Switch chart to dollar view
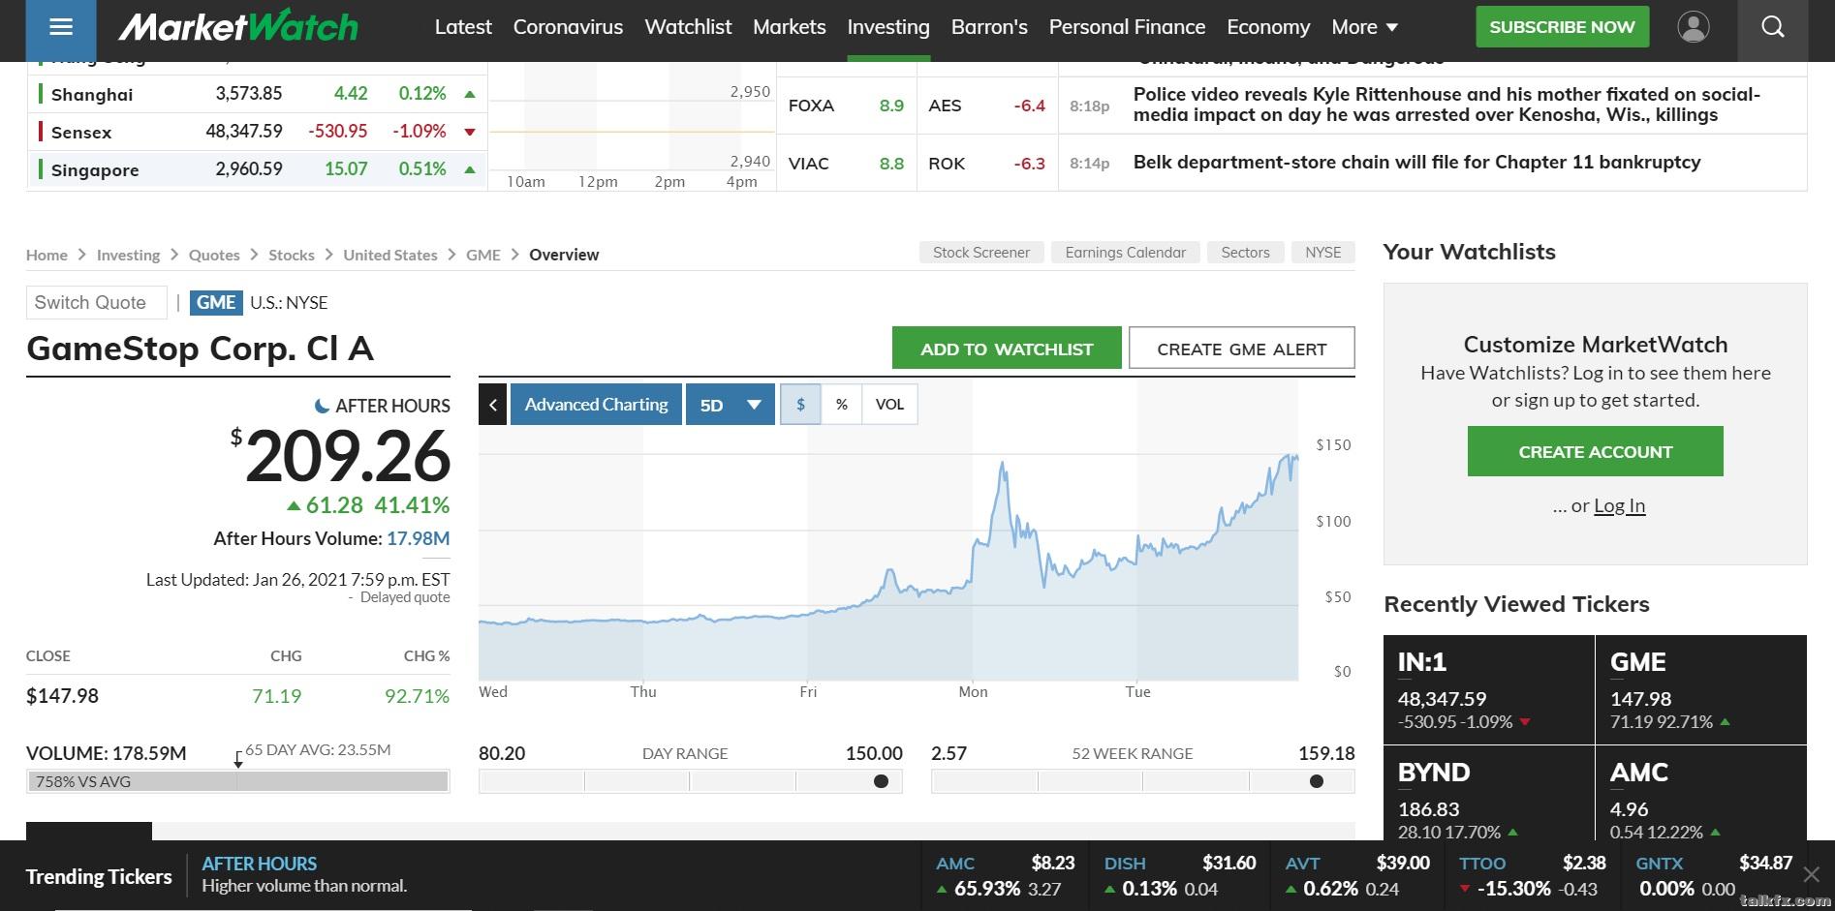Viewport: 1835px width, 911px height. 800,405
